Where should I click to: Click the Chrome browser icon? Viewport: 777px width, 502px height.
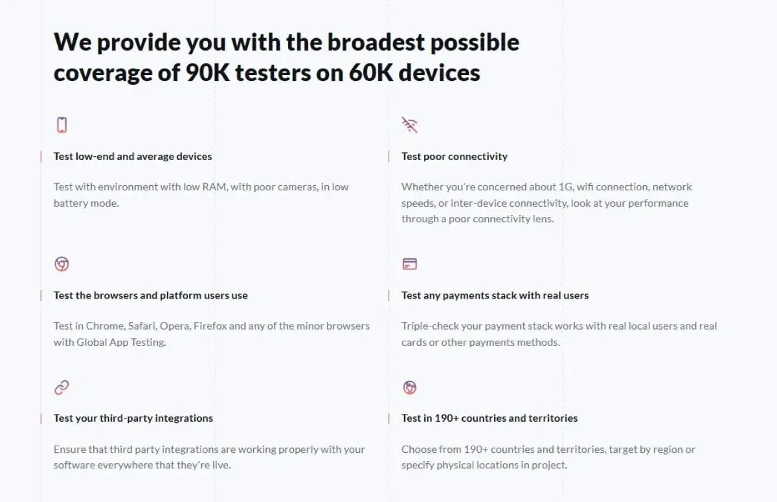coord(62,264)
